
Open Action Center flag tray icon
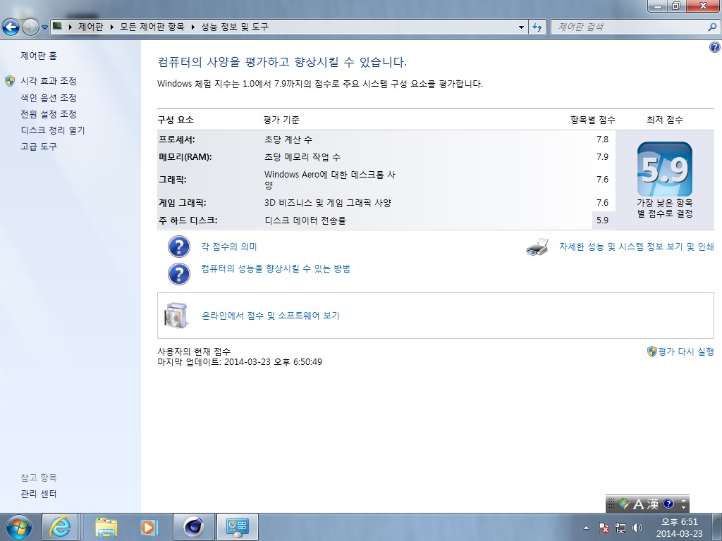pyautogui.click(x=604, y=528)
